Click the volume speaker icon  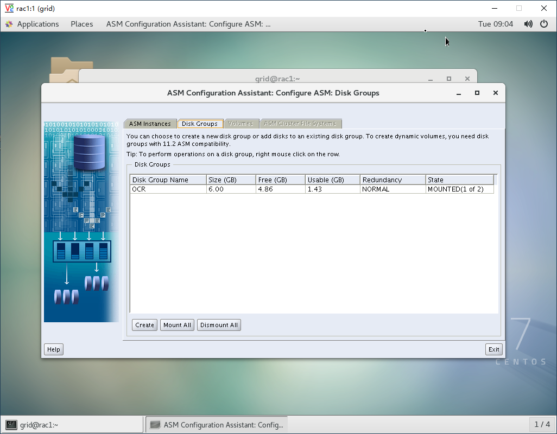click(528, 24)
